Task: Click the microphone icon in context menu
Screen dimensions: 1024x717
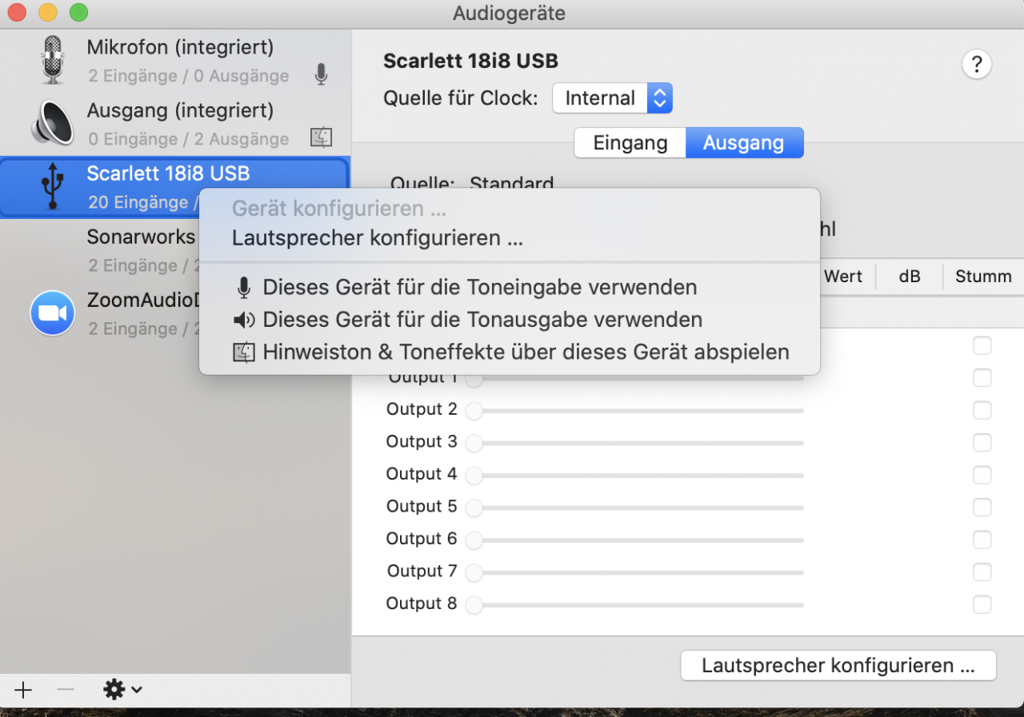Action: pos(244,288)
